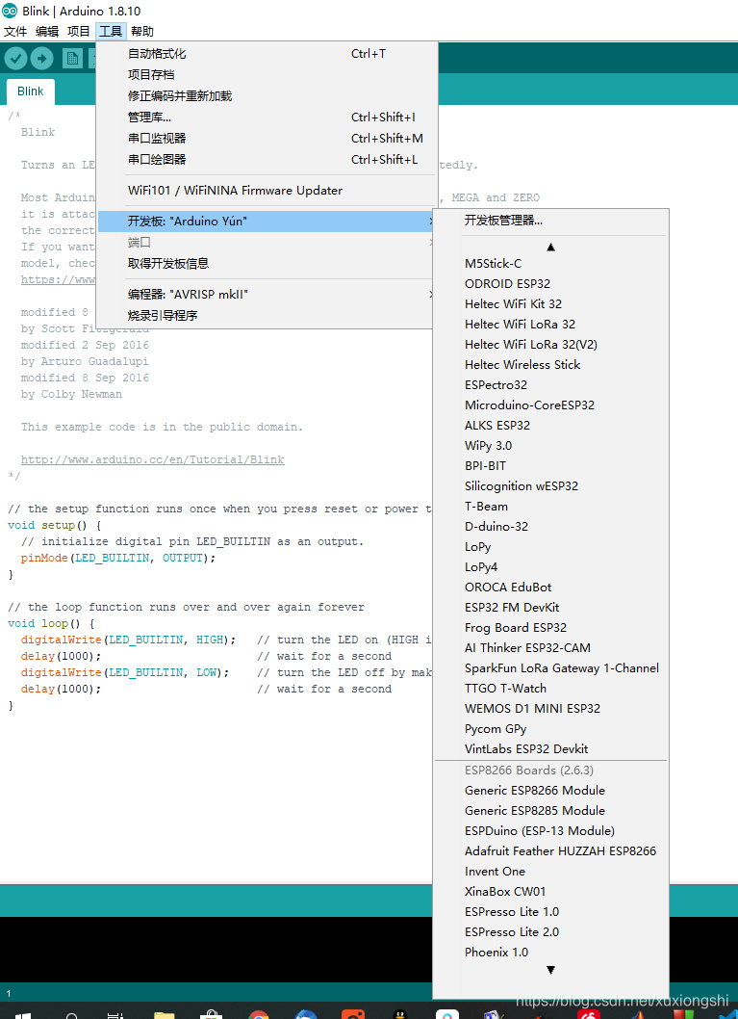Image resolution: width=738 pixels, height=1019 pixels.
Task: Select the M5Stick-C board
Action: (x=551, y=264)
